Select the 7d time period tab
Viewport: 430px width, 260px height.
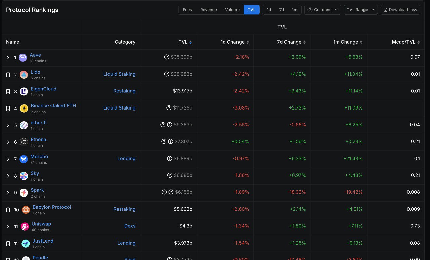[282, 10]
